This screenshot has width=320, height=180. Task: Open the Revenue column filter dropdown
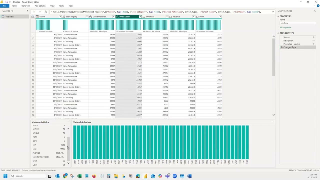click(193, 17)
